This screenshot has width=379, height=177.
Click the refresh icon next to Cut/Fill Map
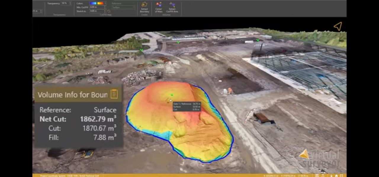pyautogui.click(x=109, y=11)
